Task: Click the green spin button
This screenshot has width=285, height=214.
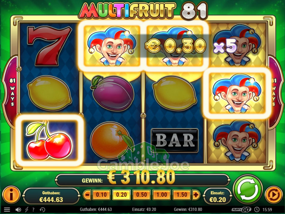Action: pyautogui.click(x=248, y=189)
